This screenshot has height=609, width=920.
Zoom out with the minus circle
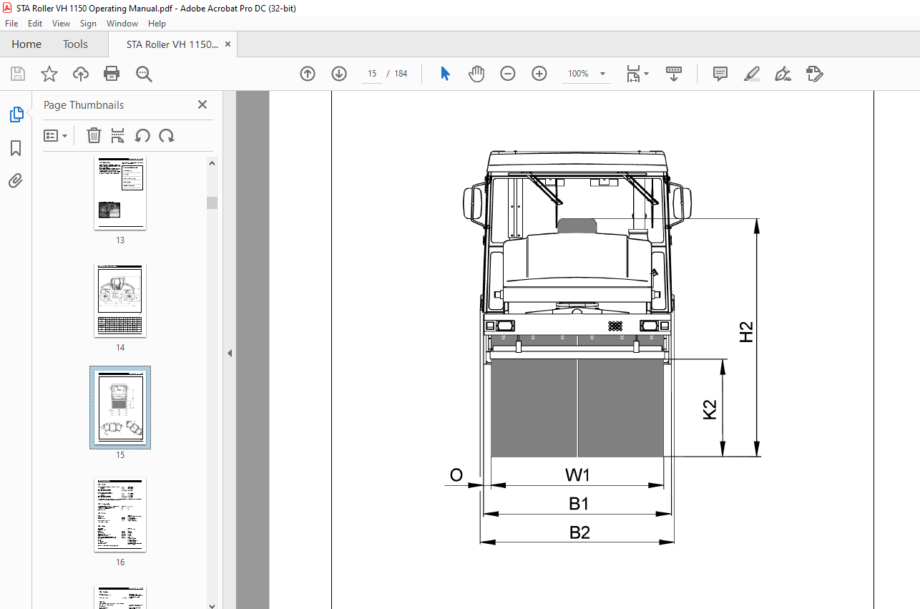pos(508,74)
